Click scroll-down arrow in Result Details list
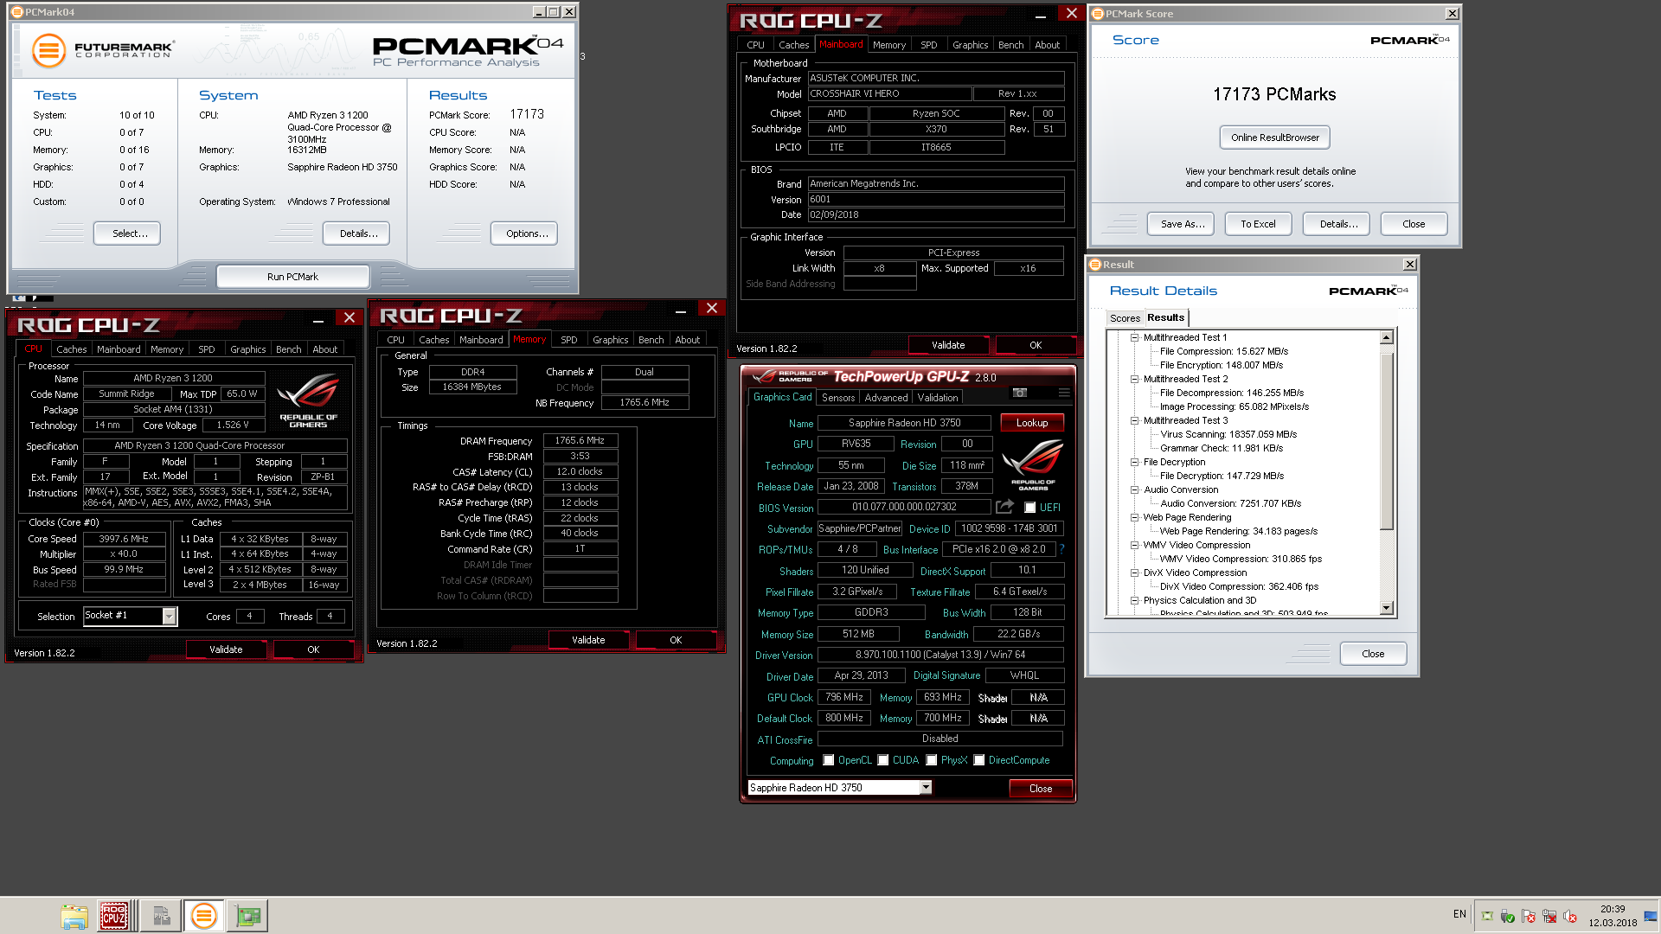Screen dimensions: 1661x934 tap(1387, 608)
